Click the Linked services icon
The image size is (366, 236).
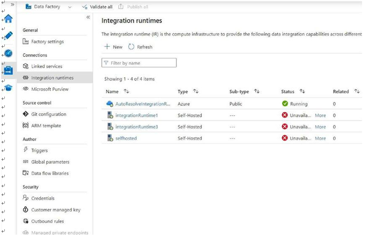pos(26,66)
